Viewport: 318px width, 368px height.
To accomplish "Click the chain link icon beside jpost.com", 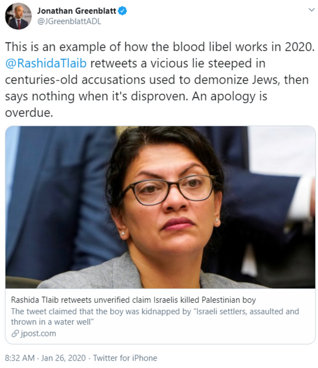I will tap(15, 333).
